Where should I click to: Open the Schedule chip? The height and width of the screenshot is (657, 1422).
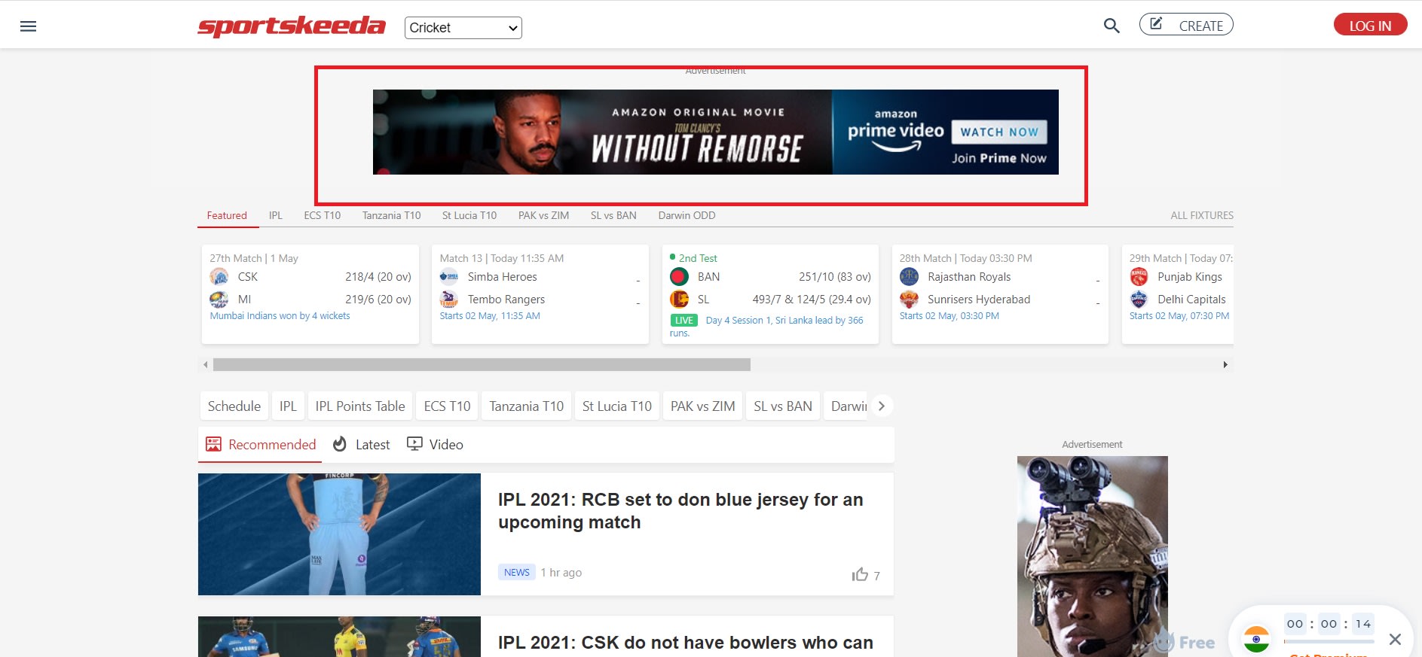pyautogui.click(x=234, y=406)
